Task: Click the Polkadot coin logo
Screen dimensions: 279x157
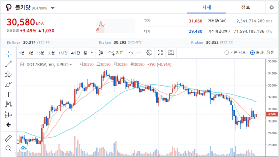Action: (x=8, y=8)
